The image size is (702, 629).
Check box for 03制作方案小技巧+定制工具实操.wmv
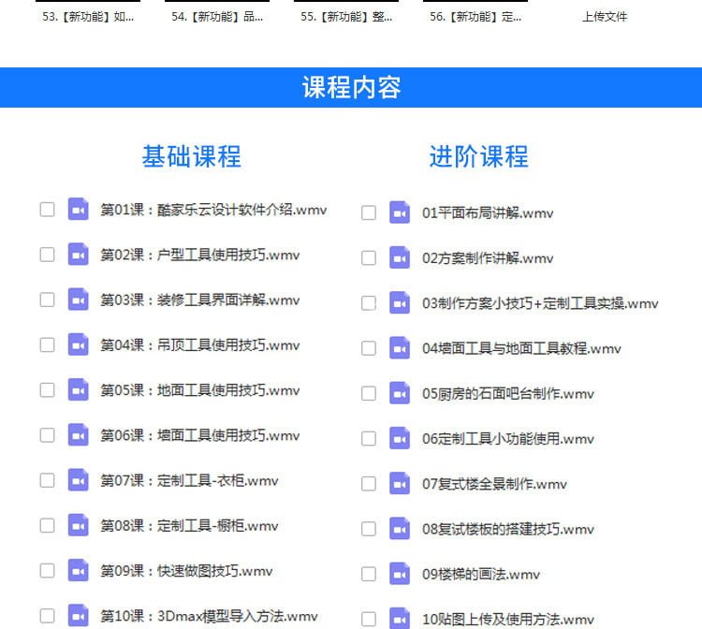[x=369, y=303]
